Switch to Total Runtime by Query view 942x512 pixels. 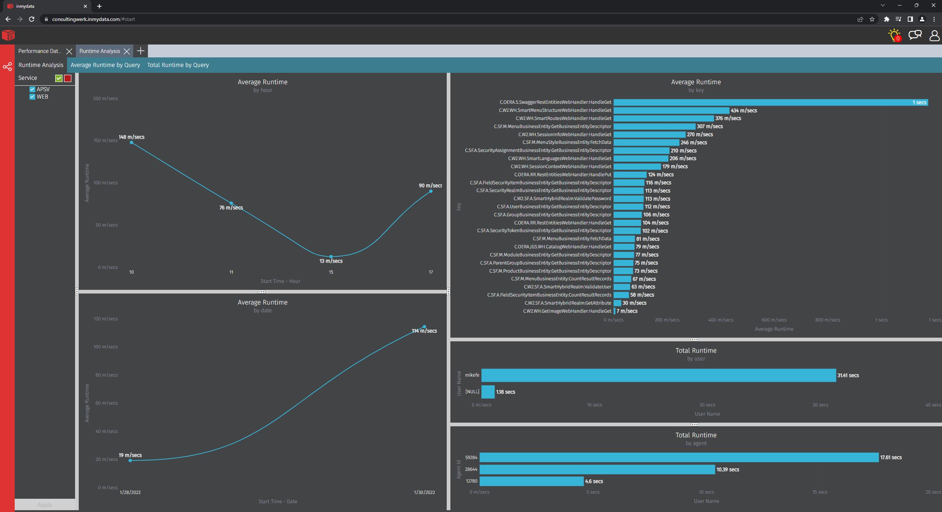178,65
